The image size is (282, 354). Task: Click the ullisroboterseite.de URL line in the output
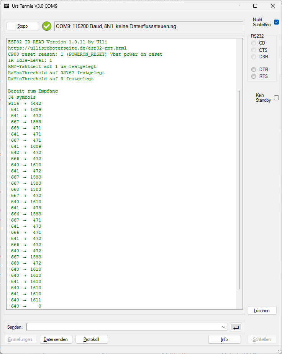tap(67, 48)
